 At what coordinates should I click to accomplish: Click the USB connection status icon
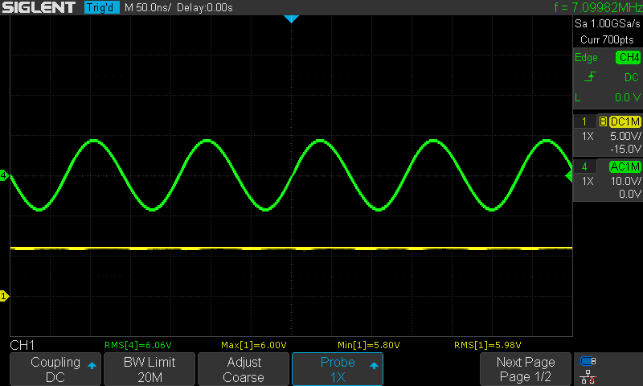pos(588,361)
